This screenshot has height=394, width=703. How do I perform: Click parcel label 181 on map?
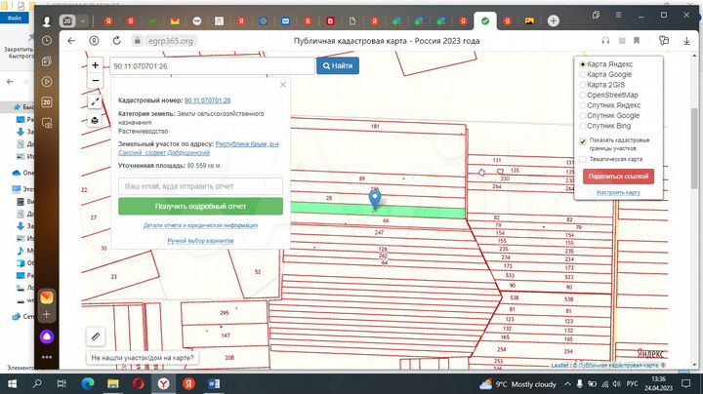tap(375, 126)
